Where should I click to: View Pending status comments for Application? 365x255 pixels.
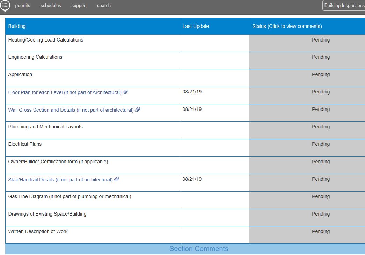click(321, 74)
